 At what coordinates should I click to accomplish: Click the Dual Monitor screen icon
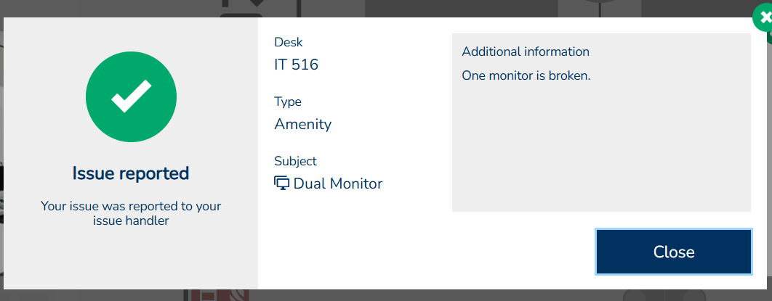click(x=282, y=184)
